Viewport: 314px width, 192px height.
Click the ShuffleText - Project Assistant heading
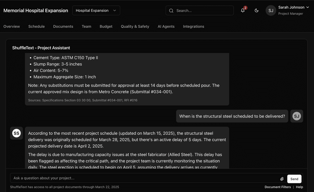coord(41,48)
